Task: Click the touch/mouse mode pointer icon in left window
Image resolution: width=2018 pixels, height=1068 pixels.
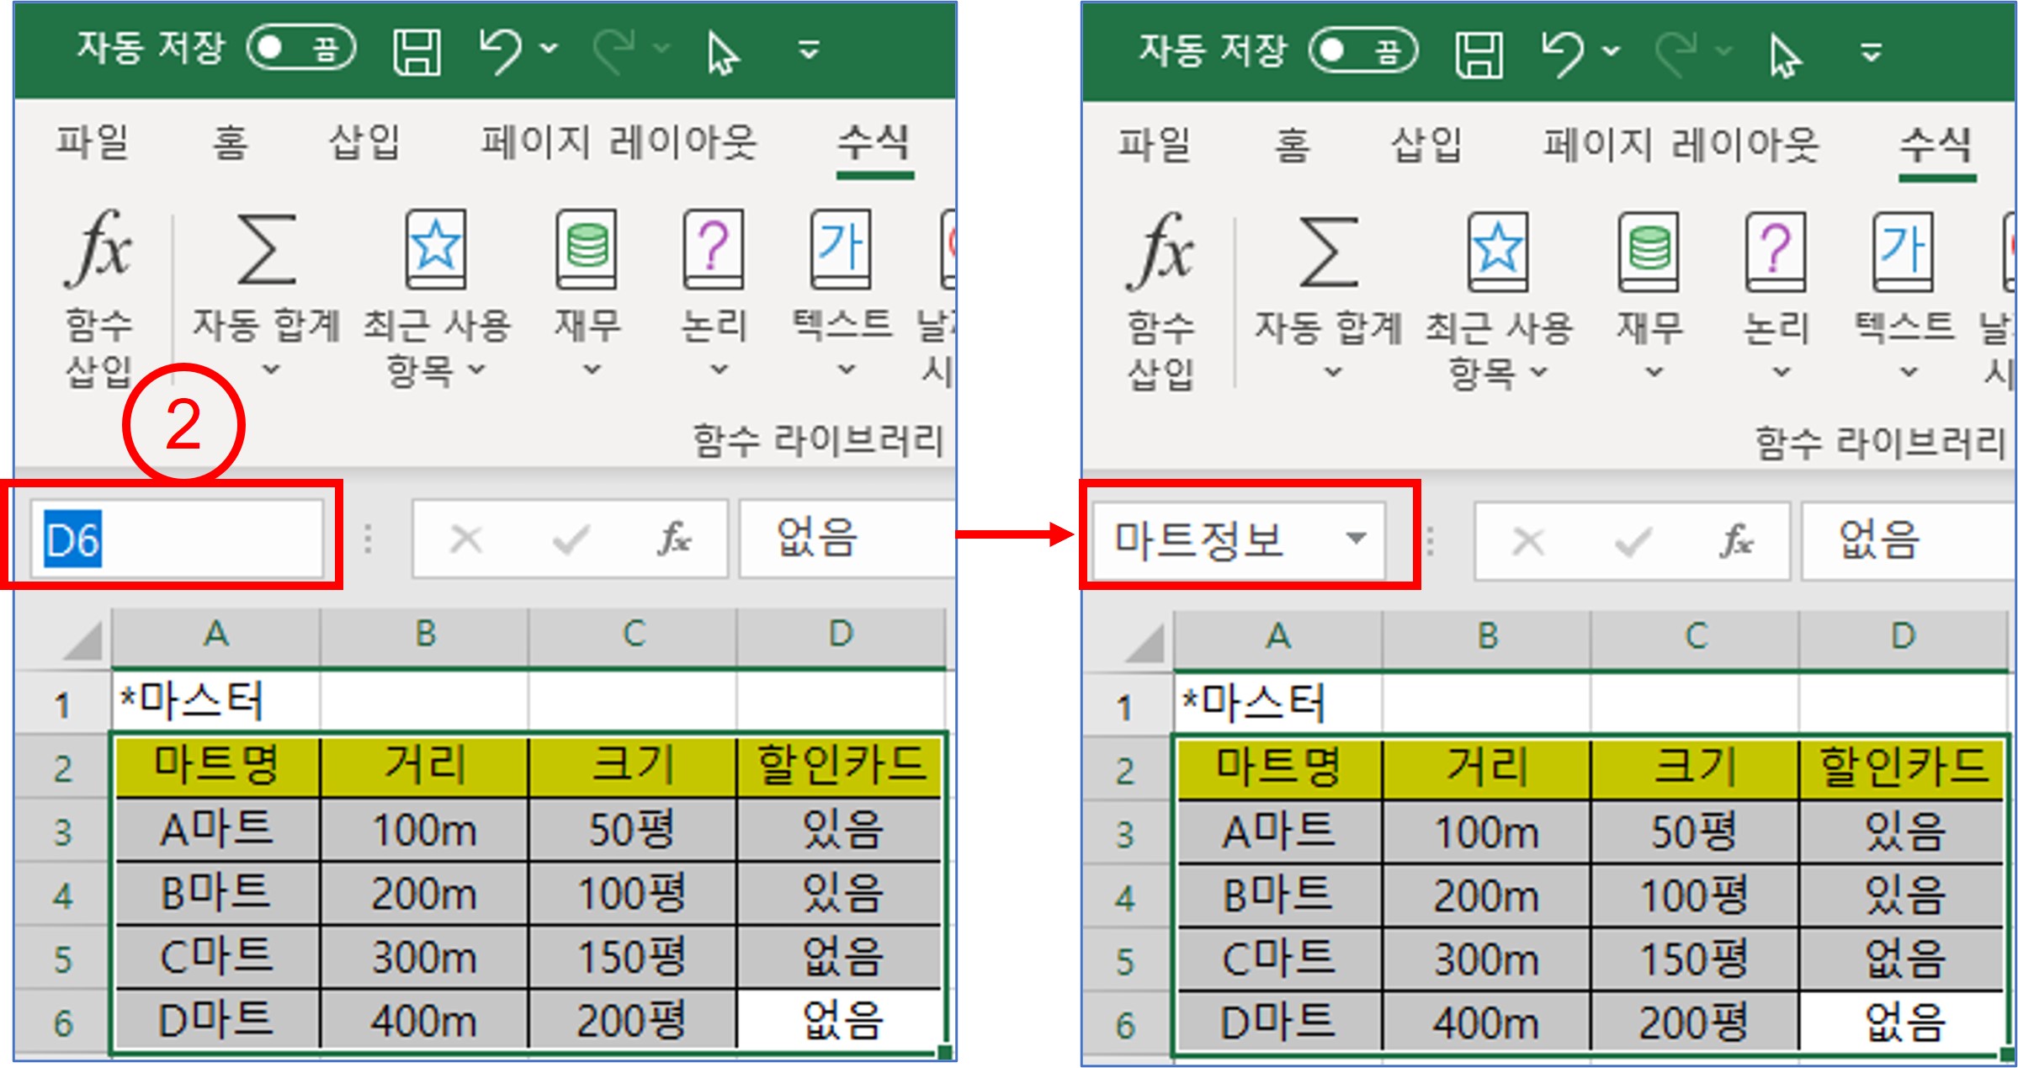Action: click(722, 54)
